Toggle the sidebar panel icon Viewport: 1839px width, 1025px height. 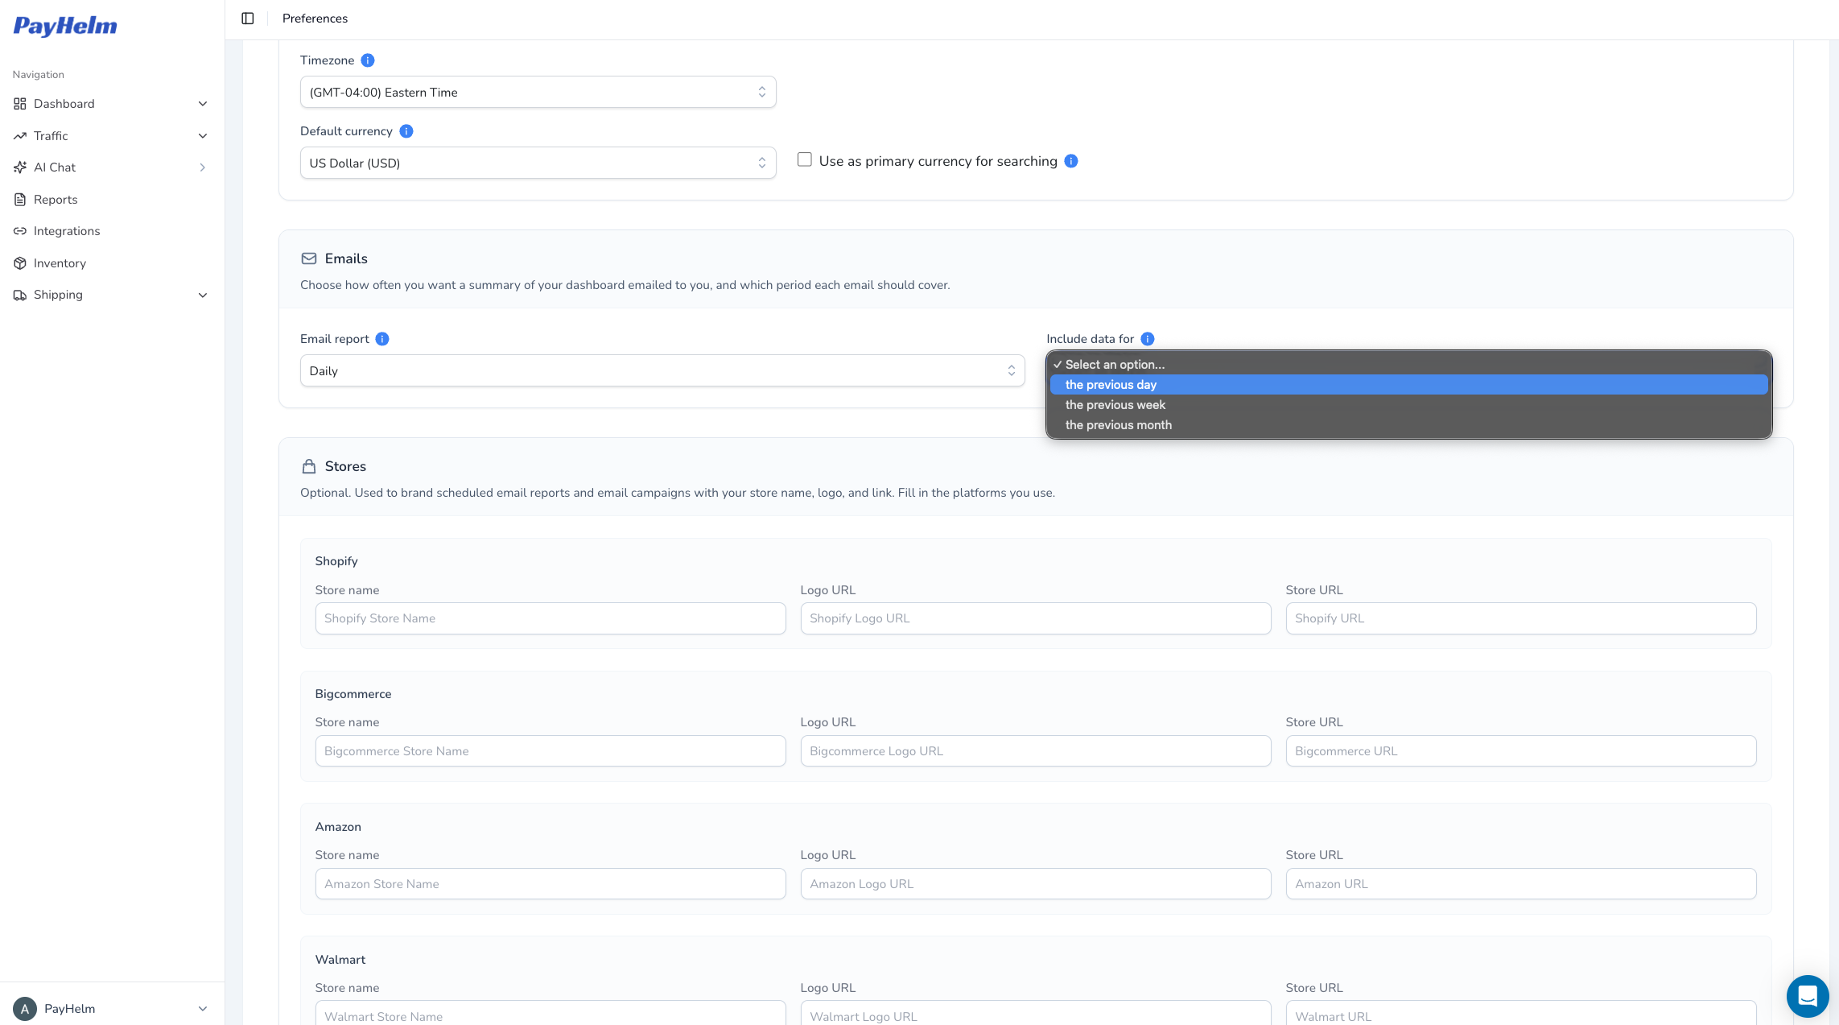click(x=248, y=19)
